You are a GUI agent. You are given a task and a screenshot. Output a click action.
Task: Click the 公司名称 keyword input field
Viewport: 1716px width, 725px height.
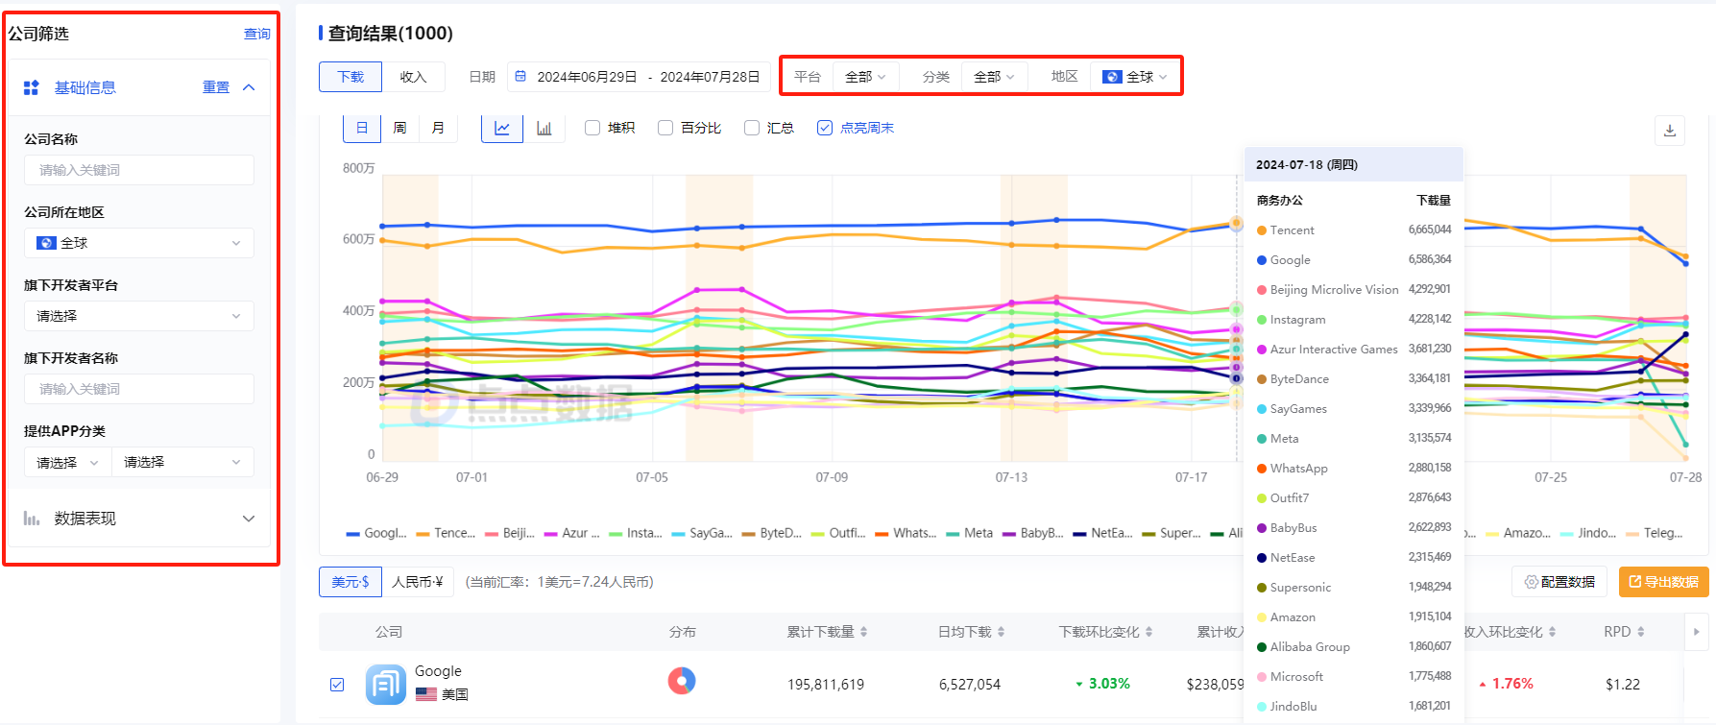139,170
